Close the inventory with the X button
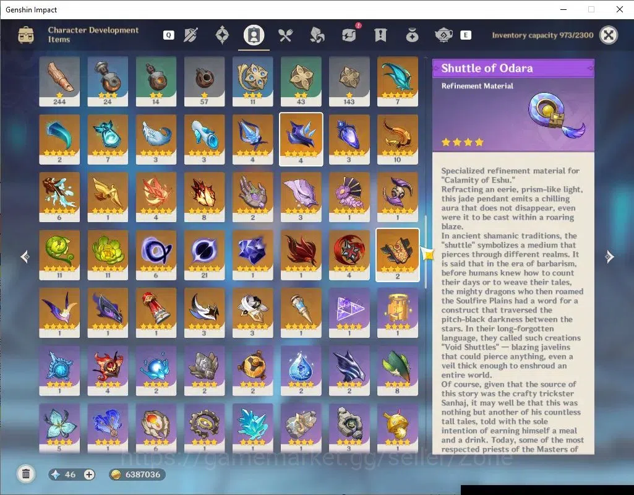 [609, 35]
